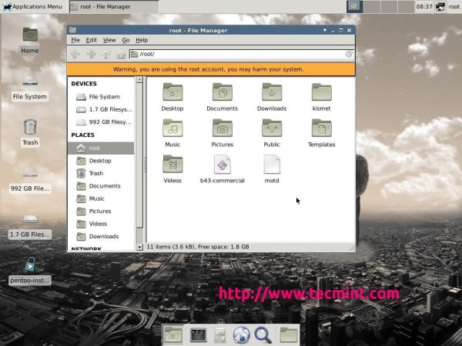Select the Public folder
This screenshot has width=462, height=346.
click(x=272, y=133)
